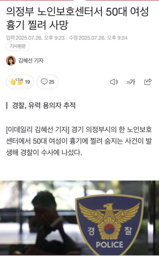The image size is (159, 256).
Task: Select the subheading 경찰, 유력 용의자 추적
Action: pos(44,105)
